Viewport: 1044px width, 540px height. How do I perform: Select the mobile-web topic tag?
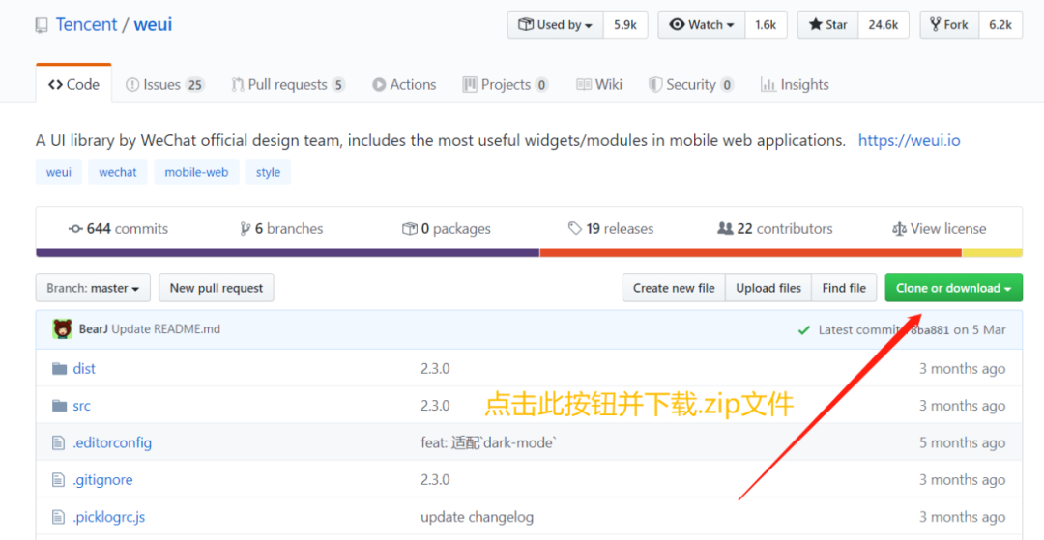pyautogui.click(x=196, y=172)
